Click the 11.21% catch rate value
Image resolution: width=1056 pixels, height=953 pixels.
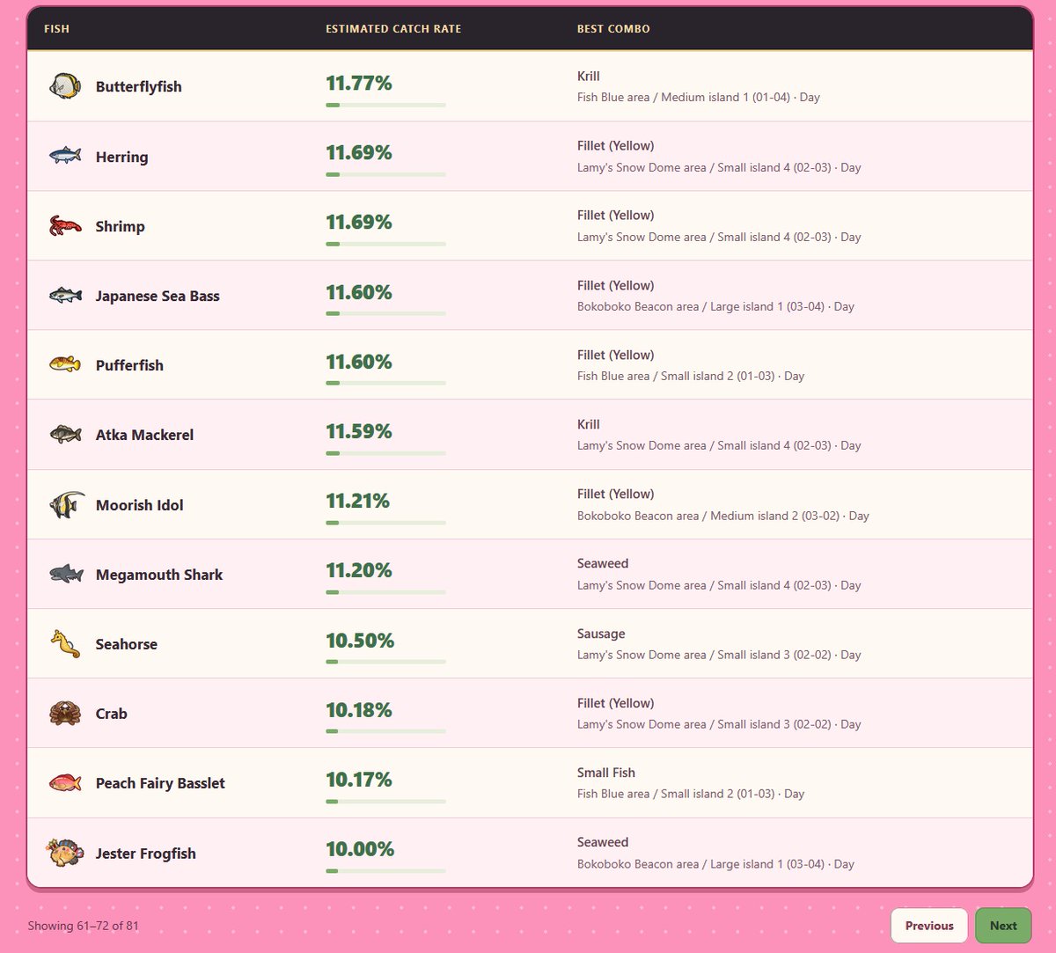(358, 501)
